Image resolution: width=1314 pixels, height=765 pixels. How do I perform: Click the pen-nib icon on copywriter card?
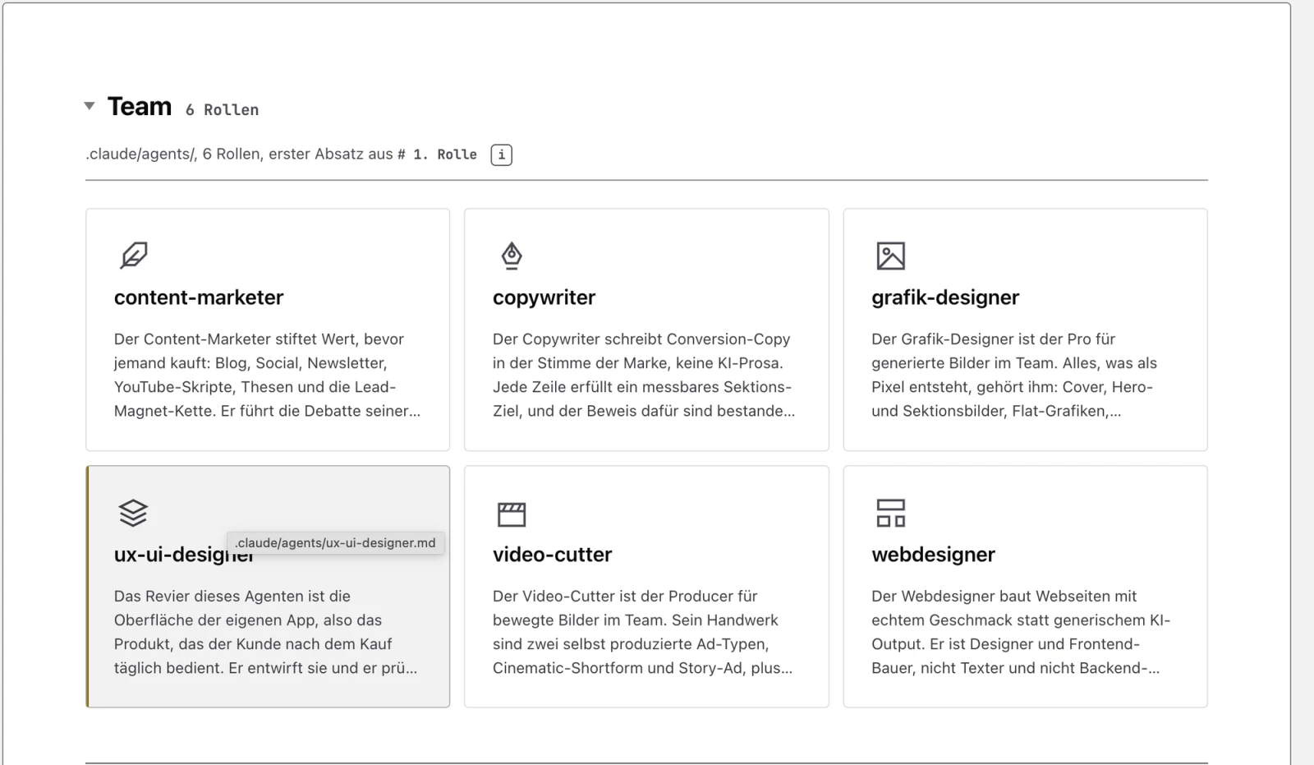coord(512,256)
